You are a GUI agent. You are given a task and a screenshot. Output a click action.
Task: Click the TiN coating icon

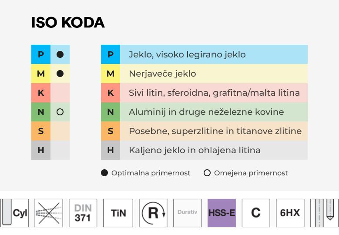118,213
